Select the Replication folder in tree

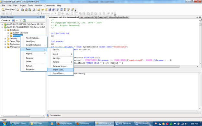15,44
